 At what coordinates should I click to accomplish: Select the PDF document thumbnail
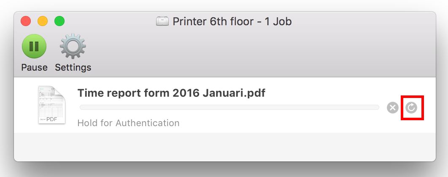coord(52,105)
